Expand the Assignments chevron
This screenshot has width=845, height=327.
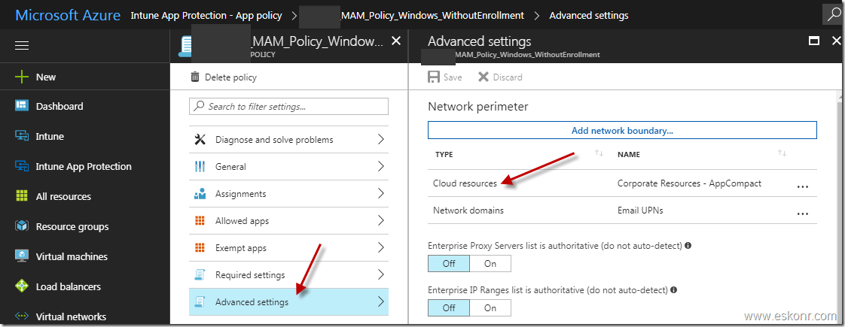pyautogui.click(x=381, y=194)
